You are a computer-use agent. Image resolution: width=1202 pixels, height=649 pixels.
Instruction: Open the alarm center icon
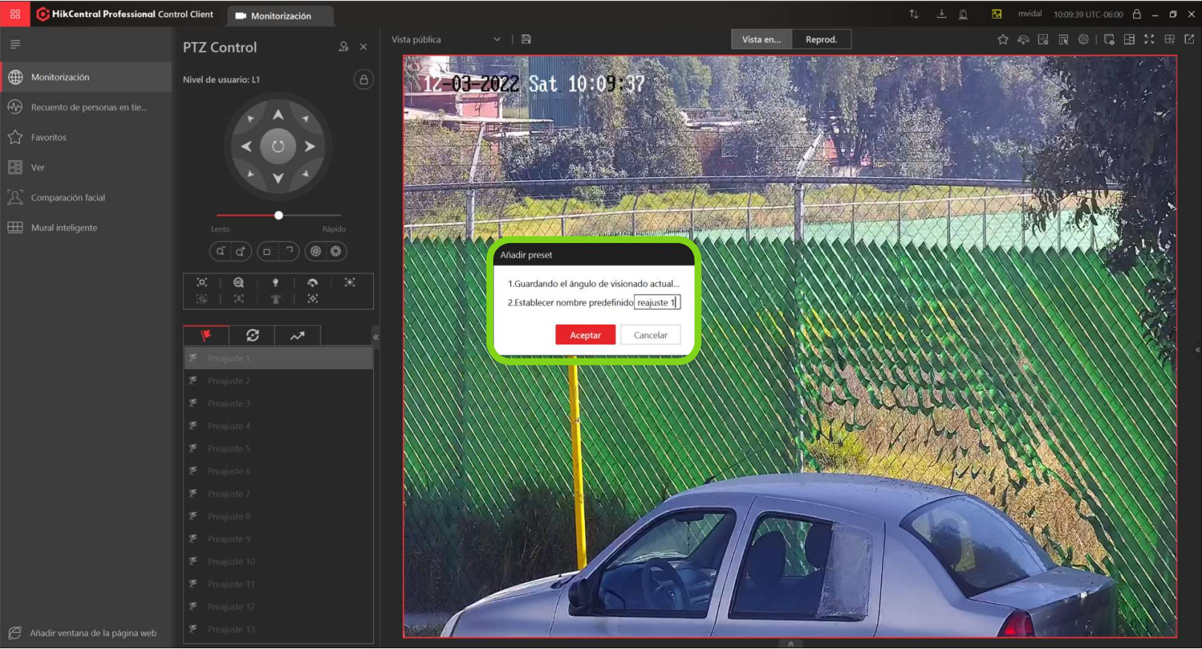coord(963,14)
